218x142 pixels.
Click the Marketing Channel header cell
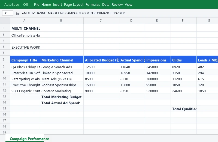coord(62,60)
